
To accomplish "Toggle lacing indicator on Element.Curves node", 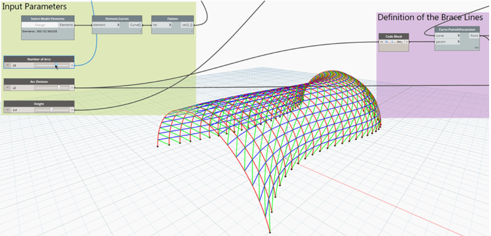I will 140,32.
